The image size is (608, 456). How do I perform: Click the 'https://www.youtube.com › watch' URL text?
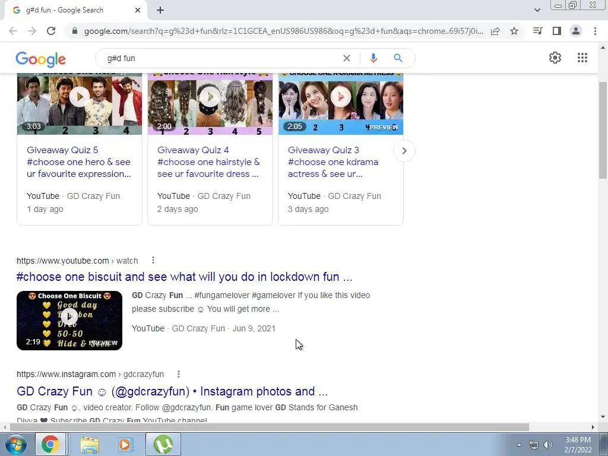77,261
